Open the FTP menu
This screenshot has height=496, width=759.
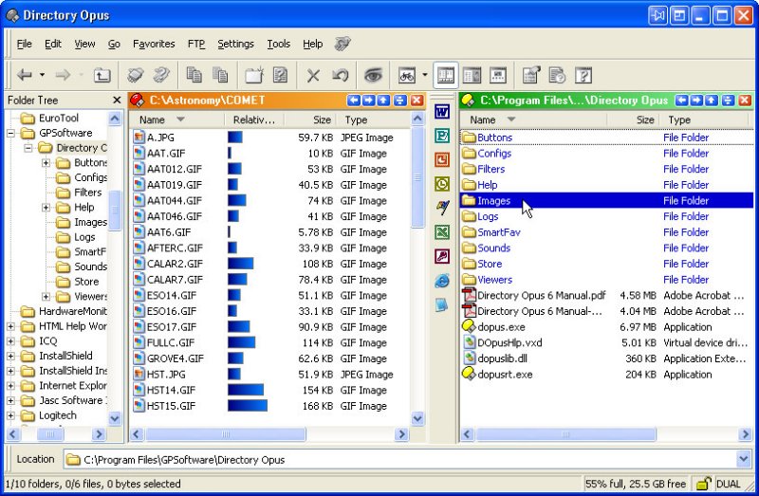196,44
